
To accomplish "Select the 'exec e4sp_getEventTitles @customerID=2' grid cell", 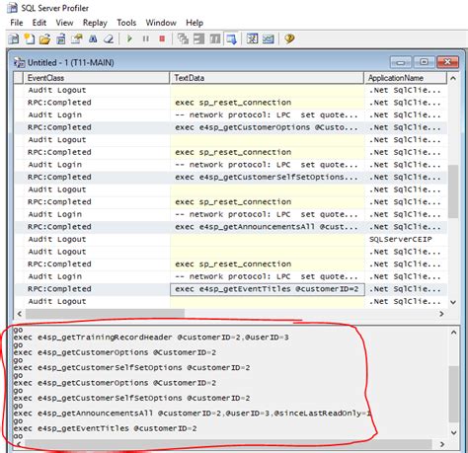I will (267, 289).
